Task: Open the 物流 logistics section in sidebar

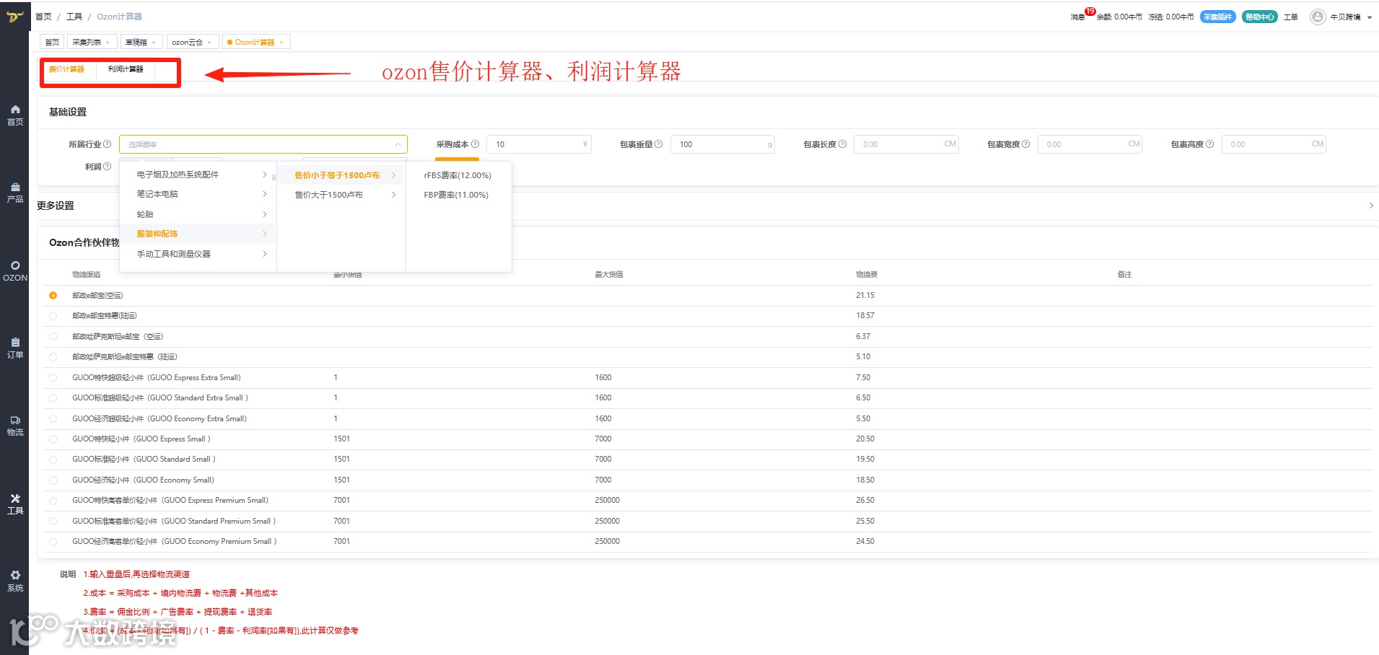Action: coord(15,426)
